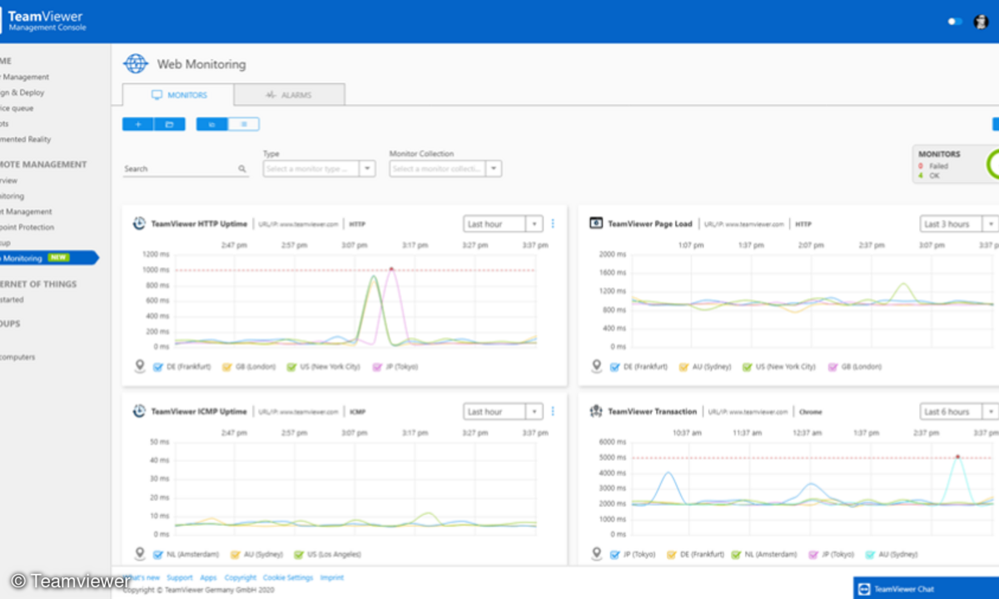Click the TeamViewer Page Load monitor icon
999x599 pixels.
[595, 223]
